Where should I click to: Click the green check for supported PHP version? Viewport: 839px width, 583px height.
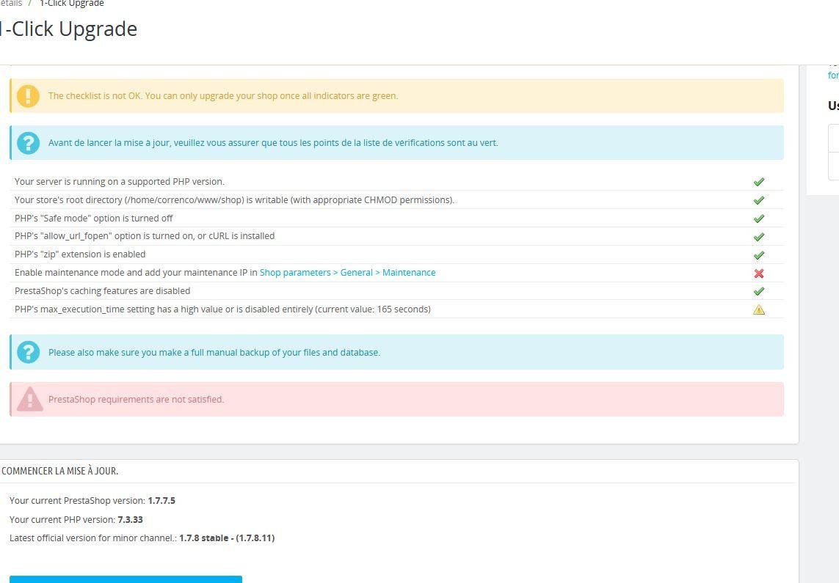coord(759,182)
